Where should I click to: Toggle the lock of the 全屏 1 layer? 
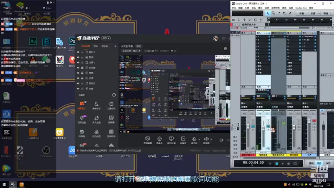[x=82, y=63]
